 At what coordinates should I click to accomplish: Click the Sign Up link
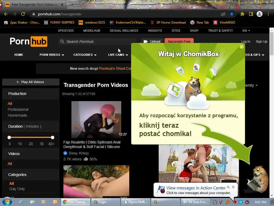tap(261, 42)
